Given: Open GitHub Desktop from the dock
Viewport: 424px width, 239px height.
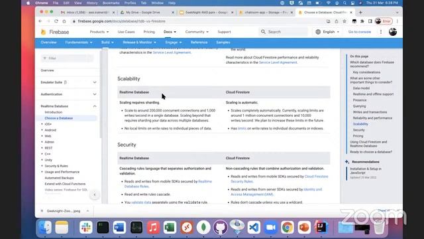Looking at the screenshot, I should (220, 227).
